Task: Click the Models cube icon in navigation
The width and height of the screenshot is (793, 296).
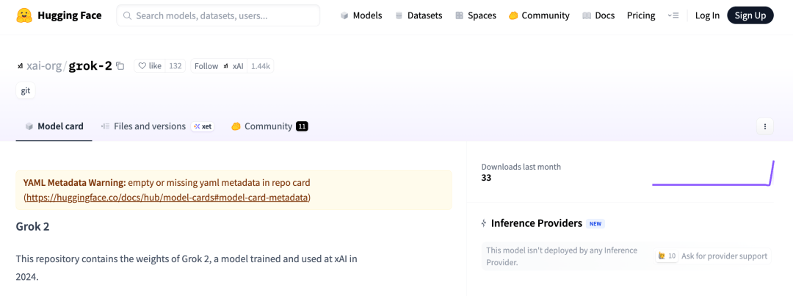Action: pyautogui.click(x=344, y=15)
